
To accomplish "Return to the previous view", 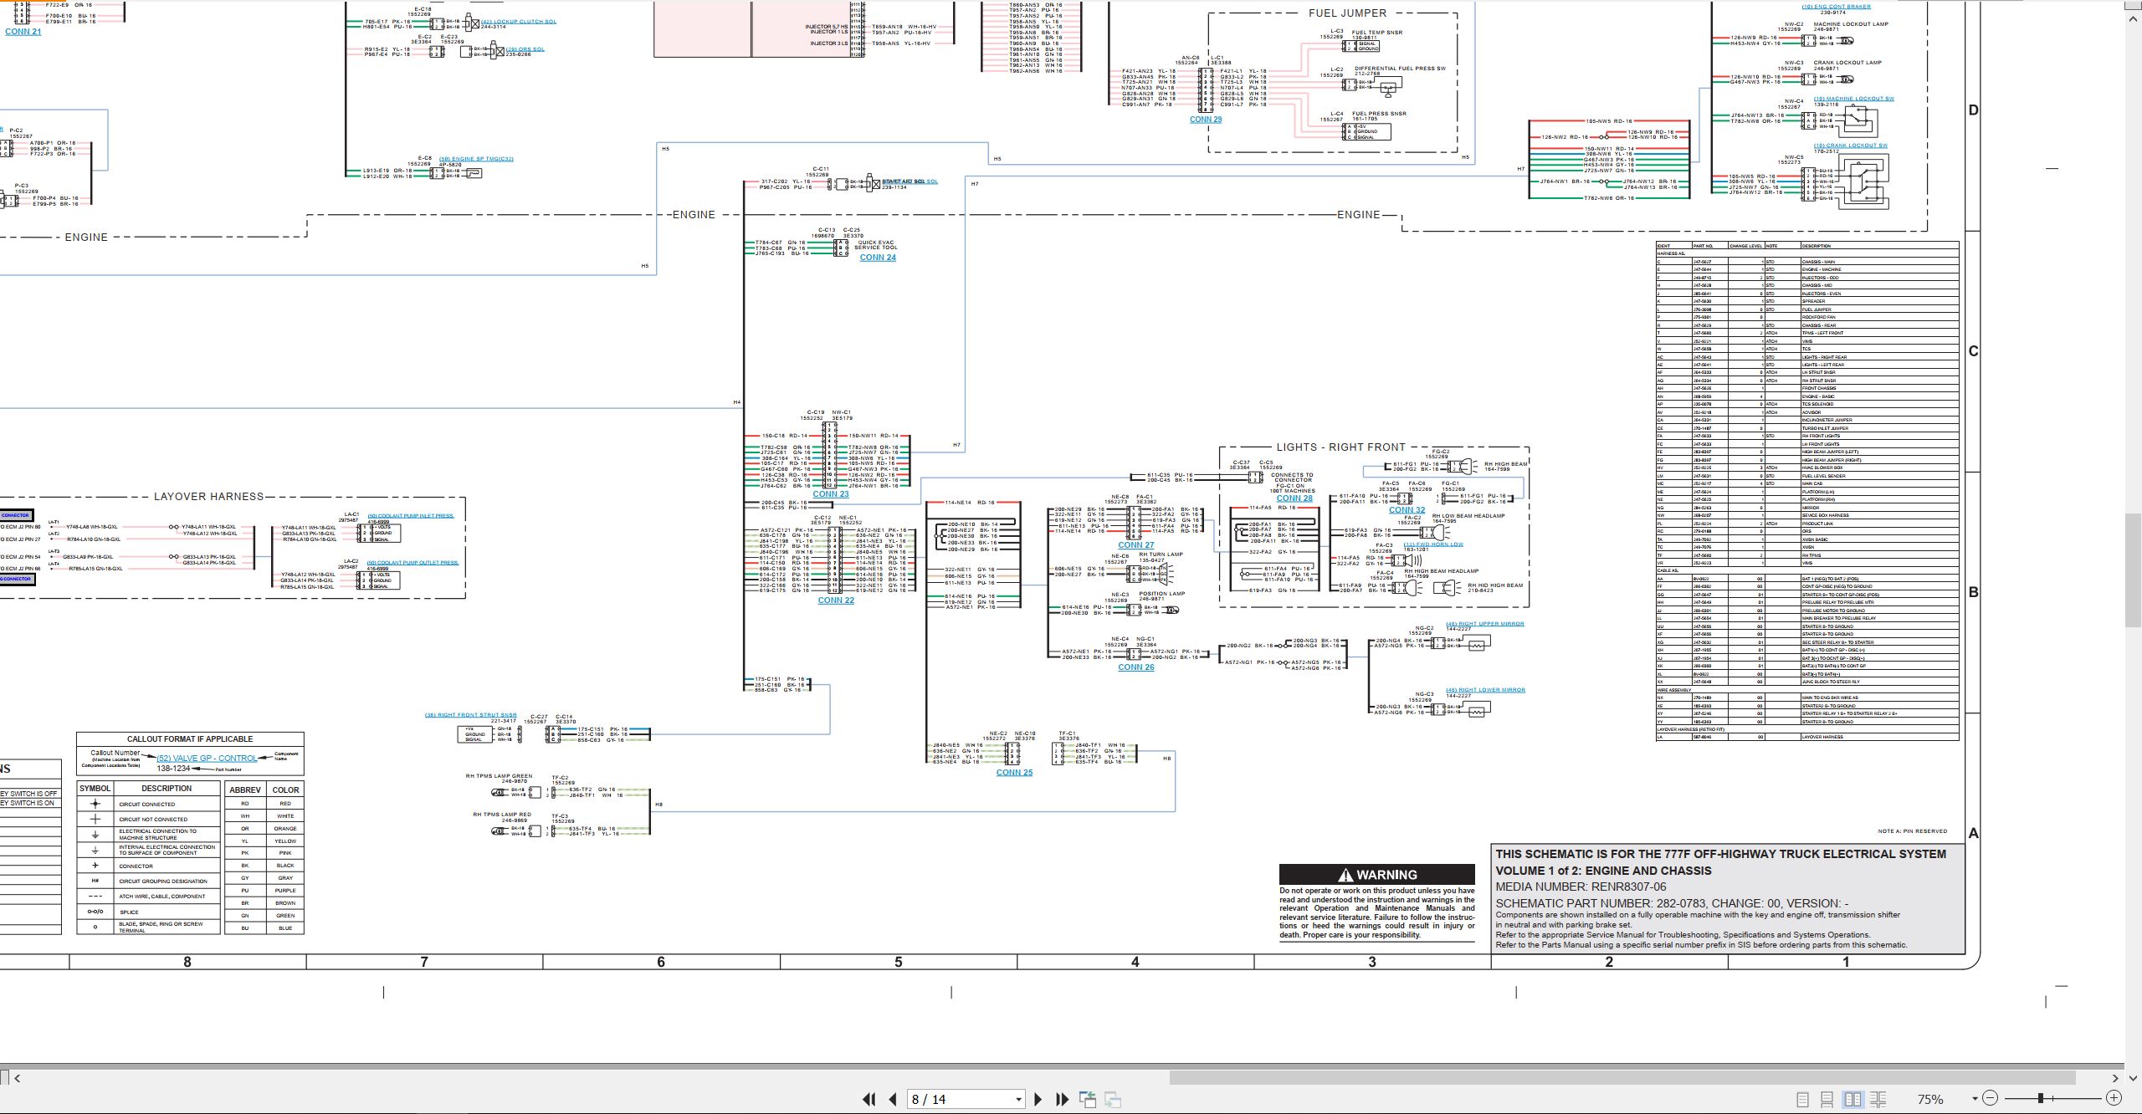I will [1088, 1100].
